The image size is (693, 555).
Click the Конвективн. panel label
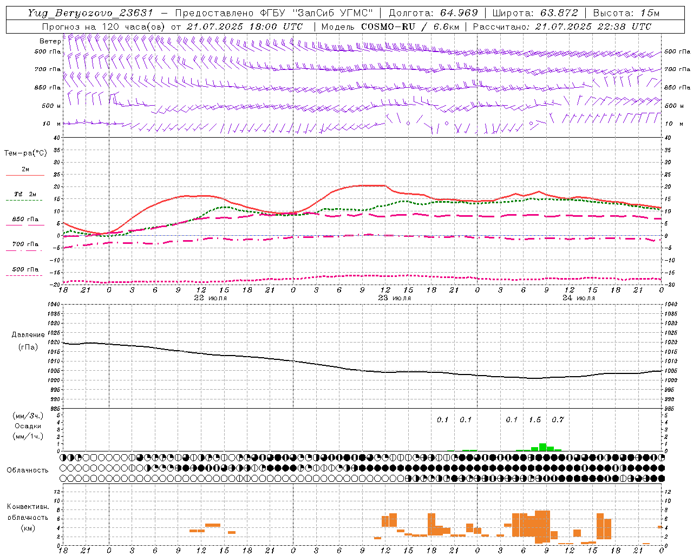tap(28, 507)
